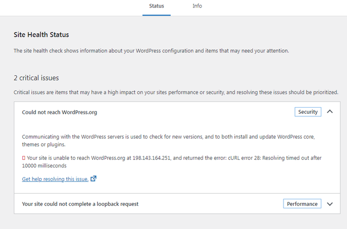Click the Critical issues explanation paragraph

click(176, 92)
